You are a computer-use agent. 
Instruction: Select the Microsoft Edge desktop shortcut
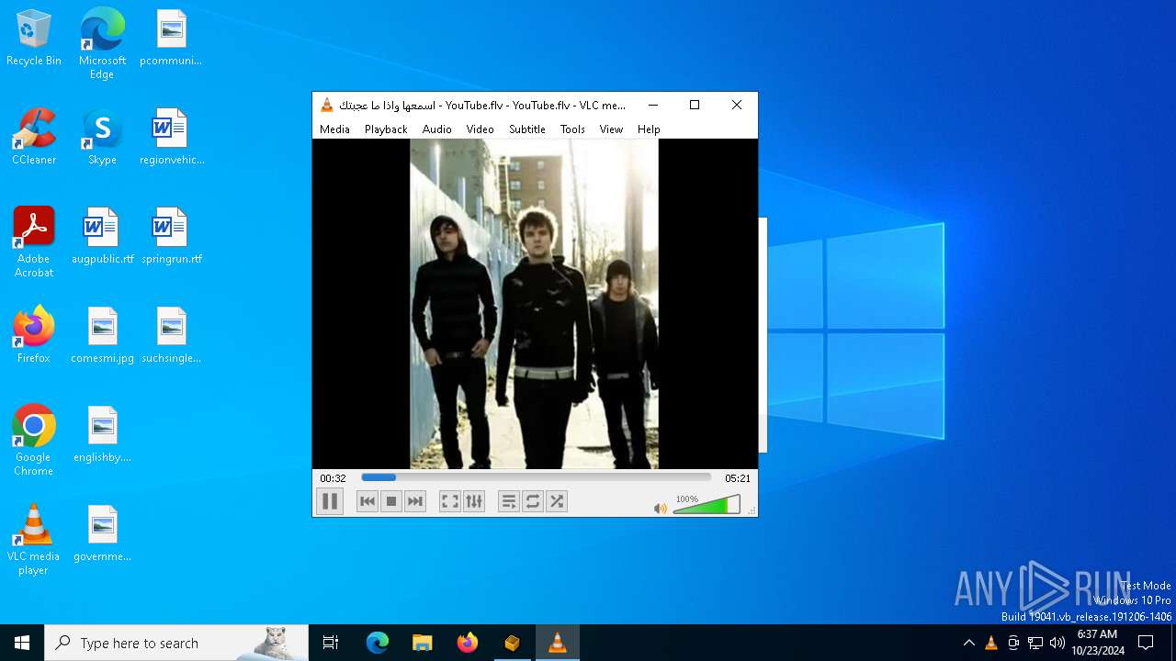point(102,44)
